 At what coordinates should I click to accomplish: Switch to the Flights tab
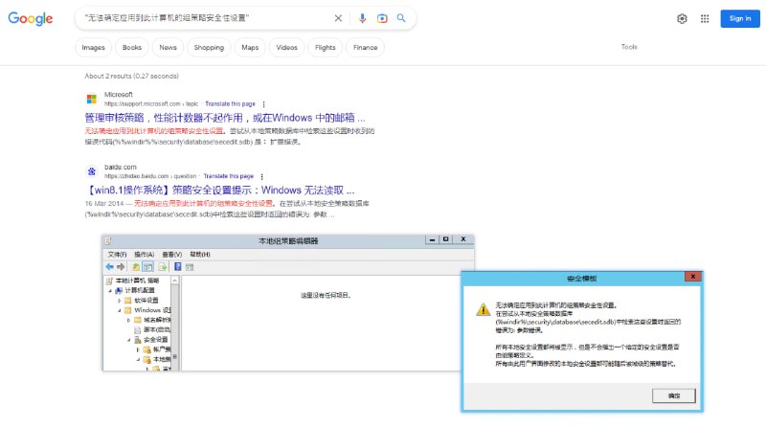point(326,47)
